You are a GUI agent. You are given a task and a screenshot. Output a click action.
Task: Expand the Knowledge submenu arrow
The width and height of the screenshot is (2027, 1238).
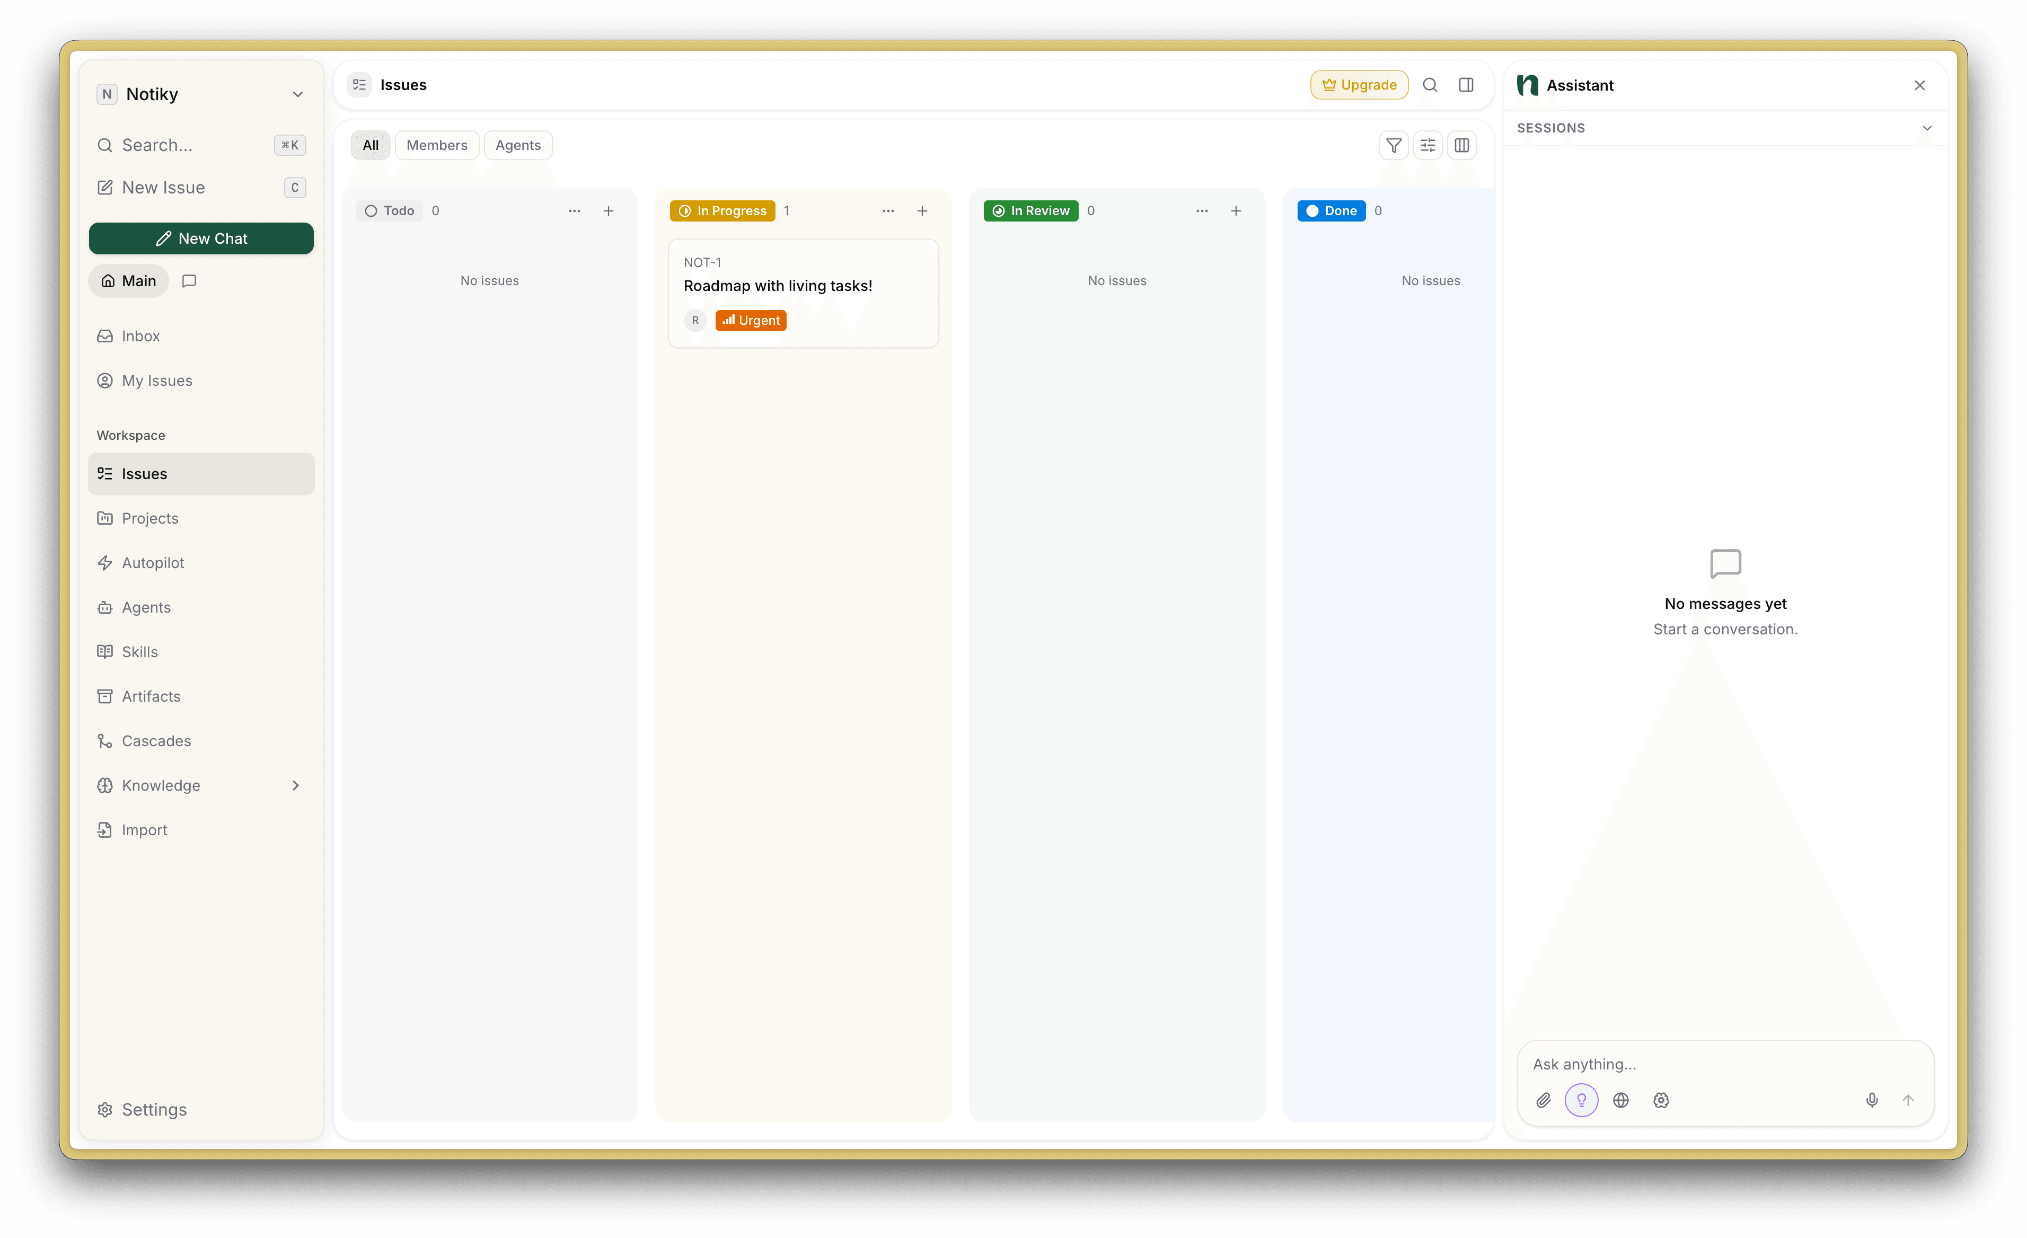pos(295,785)
